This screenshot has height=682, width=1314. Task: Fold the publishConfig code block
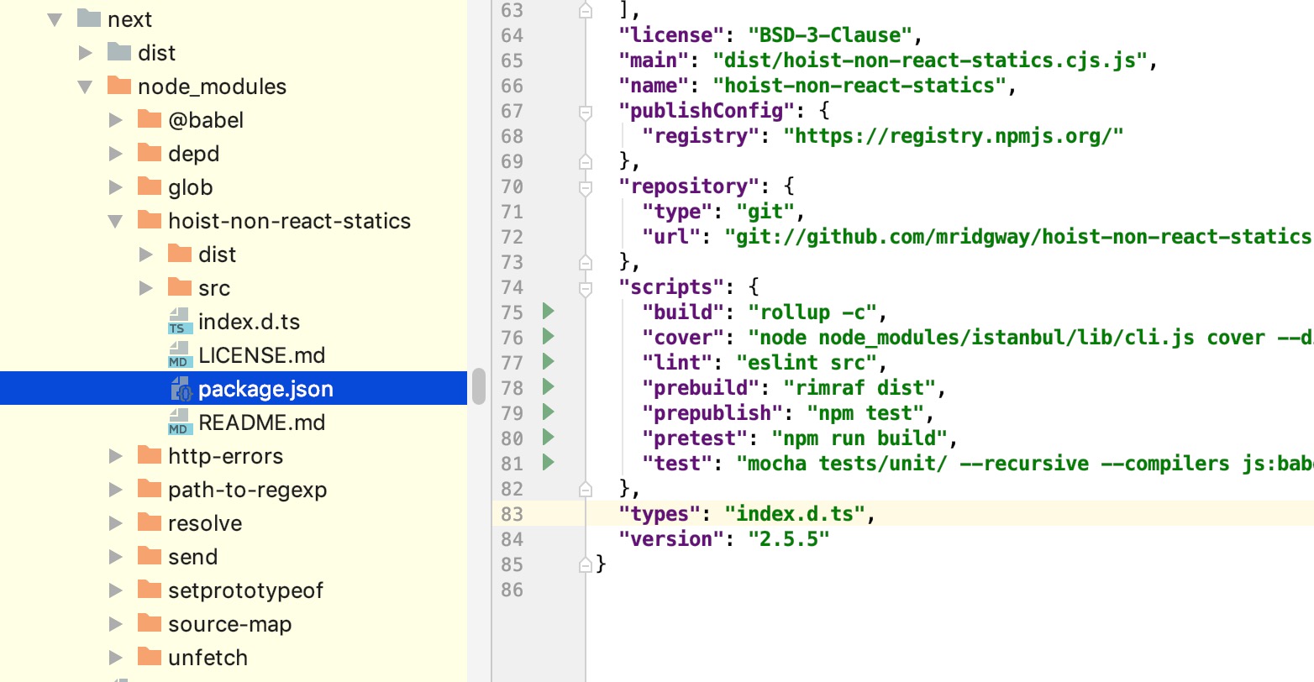click(585, 110)
